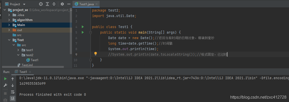Hide the Project tool window with minus icon

pos(69,4)
